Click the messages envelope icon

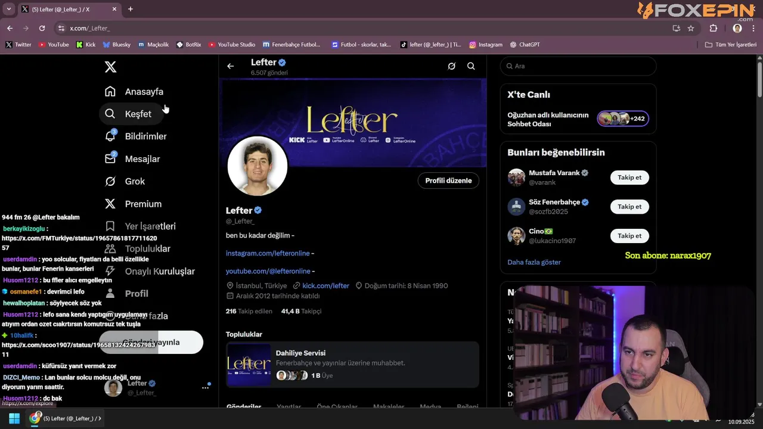point(110,159)
